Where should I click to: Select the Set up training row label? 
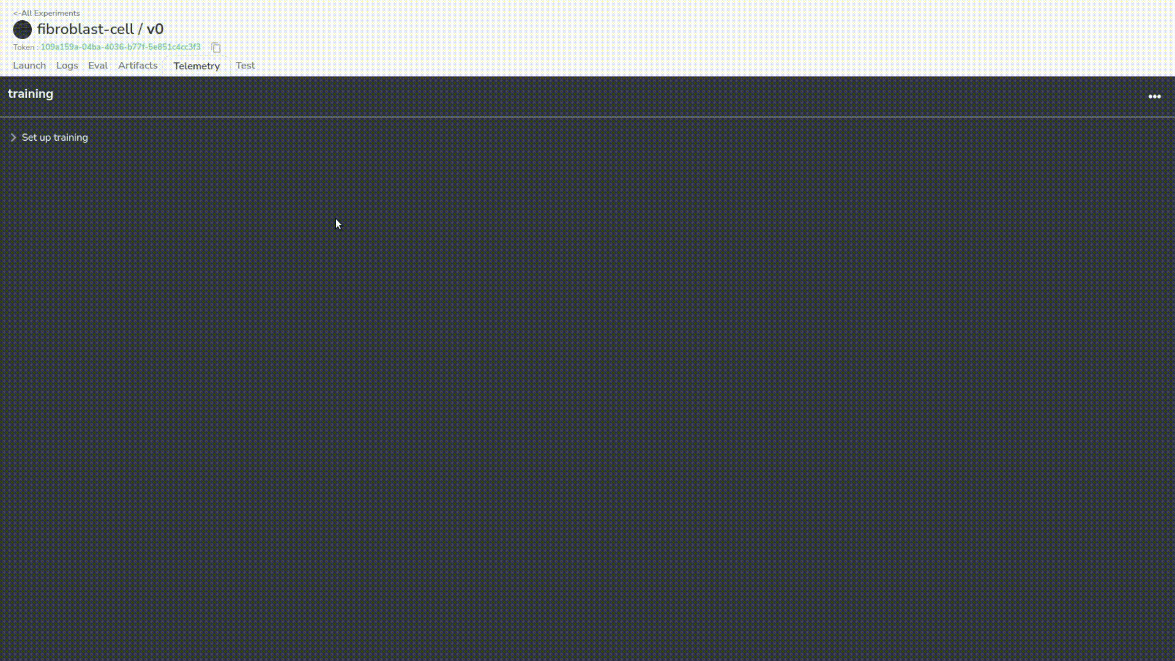click(x=55, y=138)
